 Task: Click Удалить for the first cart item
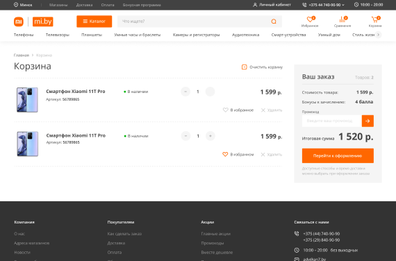pos(272,110)
